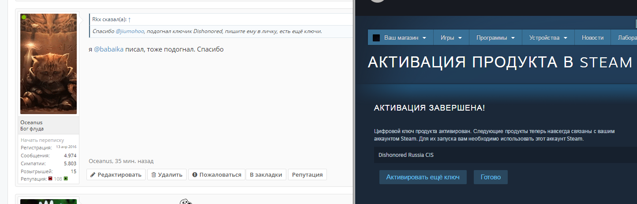Click the green online status dot on avatar

24,17
